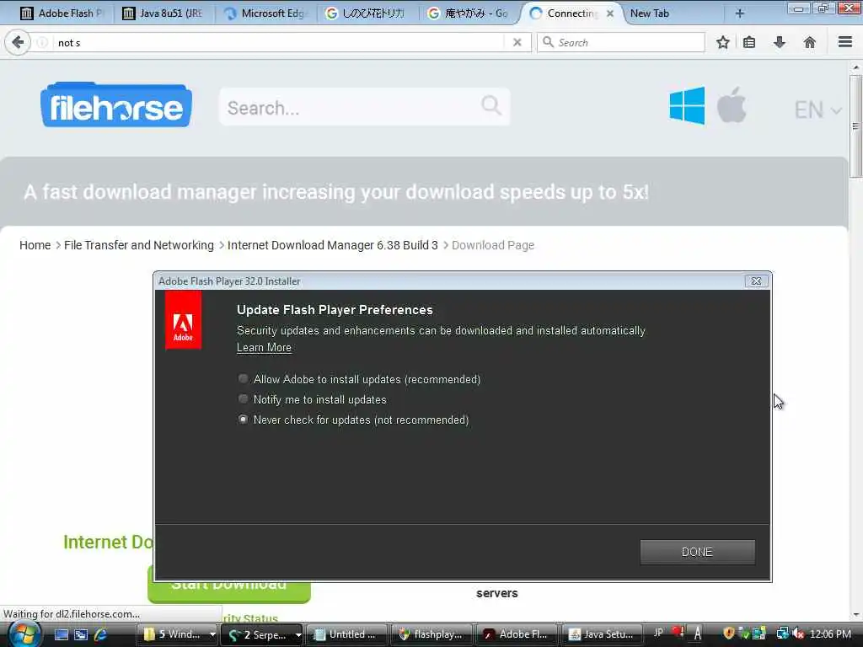The height and width of the screenshot is (647, 863).
Task: Click the switch windows quick launch icon
Action: pyautogui.click(x=81, y=634)
